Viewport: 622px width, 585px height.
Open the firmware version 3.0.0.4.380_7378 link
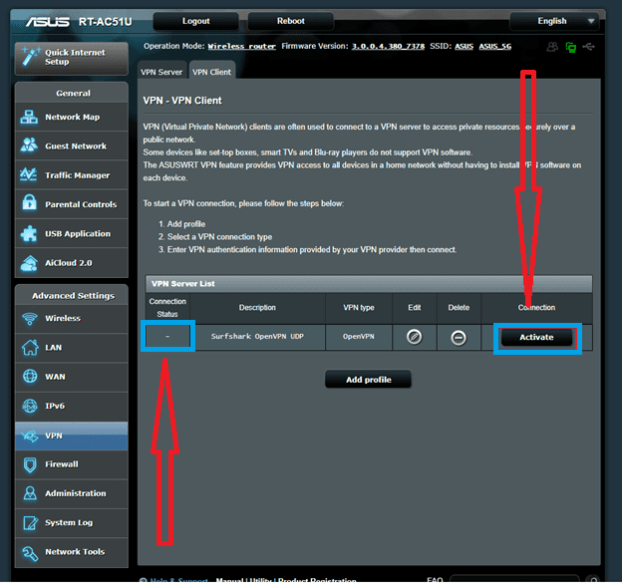tap(388, 47)
